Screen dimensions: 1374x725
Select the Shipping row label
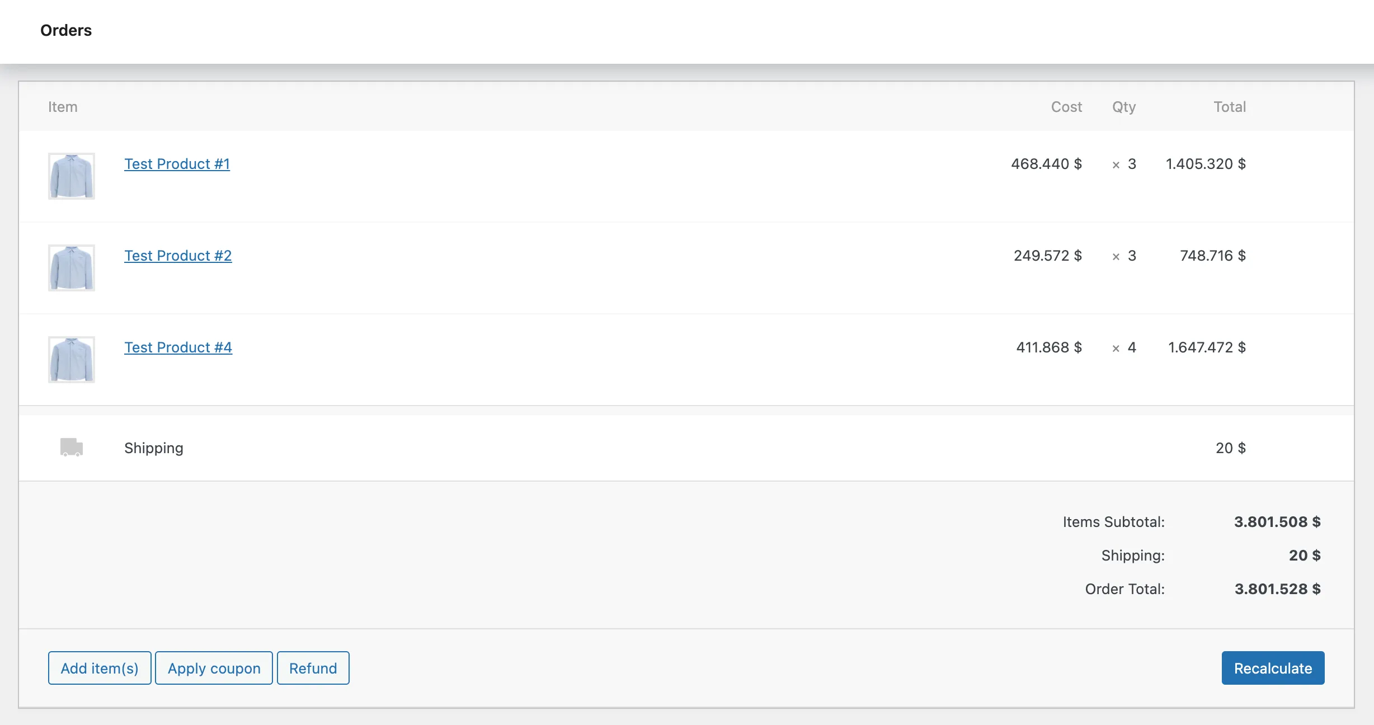[154, 448]
